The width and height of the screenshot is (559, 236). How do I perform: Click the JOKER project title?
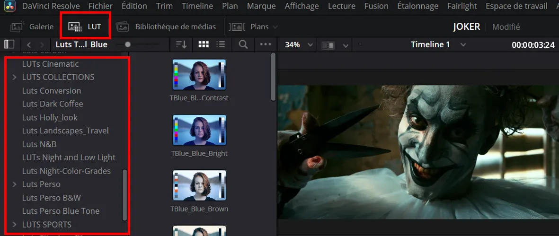click(x=466, y=26)
